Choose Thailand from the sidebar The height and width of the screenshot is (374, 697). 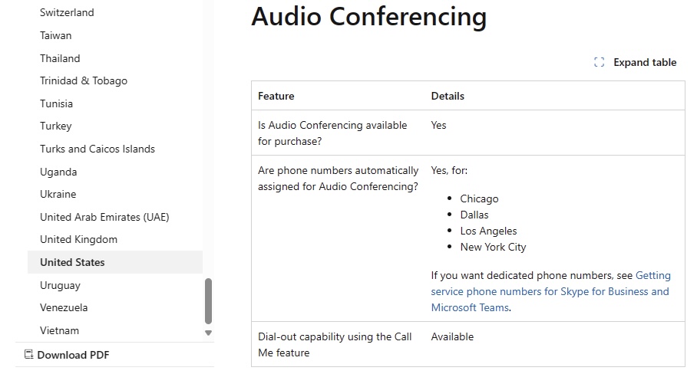click(x=60, y=58)
